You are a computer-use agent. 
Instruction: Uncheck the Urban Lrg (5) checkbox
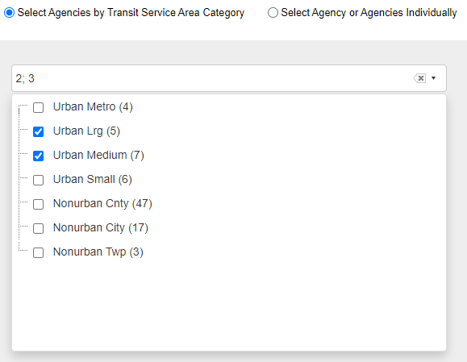[38, 131]
